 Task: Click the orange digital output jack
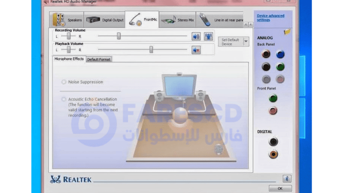click(273, 154)
